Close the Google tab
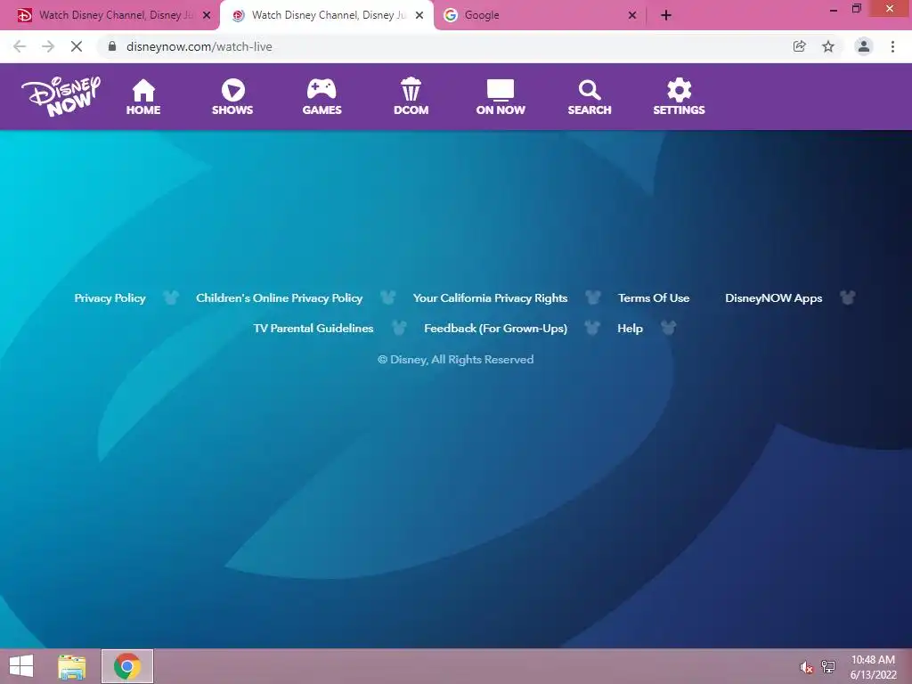The height and width of the screenshot is (684, 912). coord(632,15)
